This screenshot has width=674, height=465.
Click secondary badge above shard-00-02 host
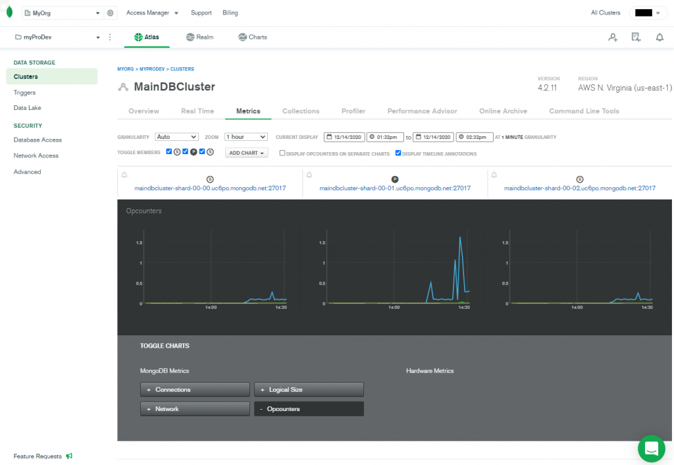[579, 179]
